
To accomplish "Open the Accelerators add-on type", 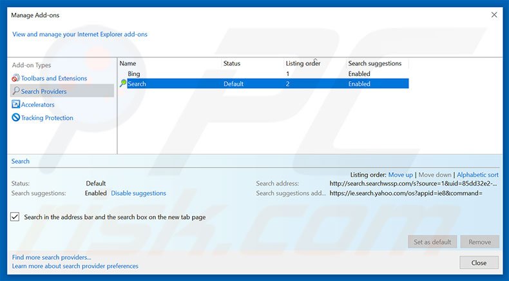I will point(37,104).
